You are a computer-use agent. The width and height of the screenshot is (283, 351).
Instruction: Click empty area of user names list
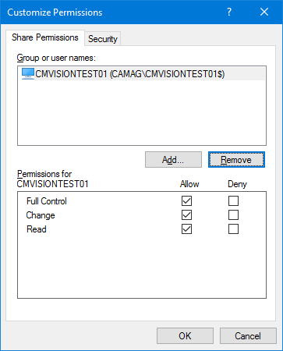click(x=142, y=112)
